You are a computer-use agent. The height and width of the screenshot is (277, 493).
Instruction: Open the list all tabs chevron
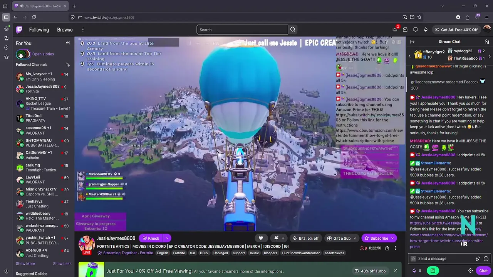tap(442, 6)
